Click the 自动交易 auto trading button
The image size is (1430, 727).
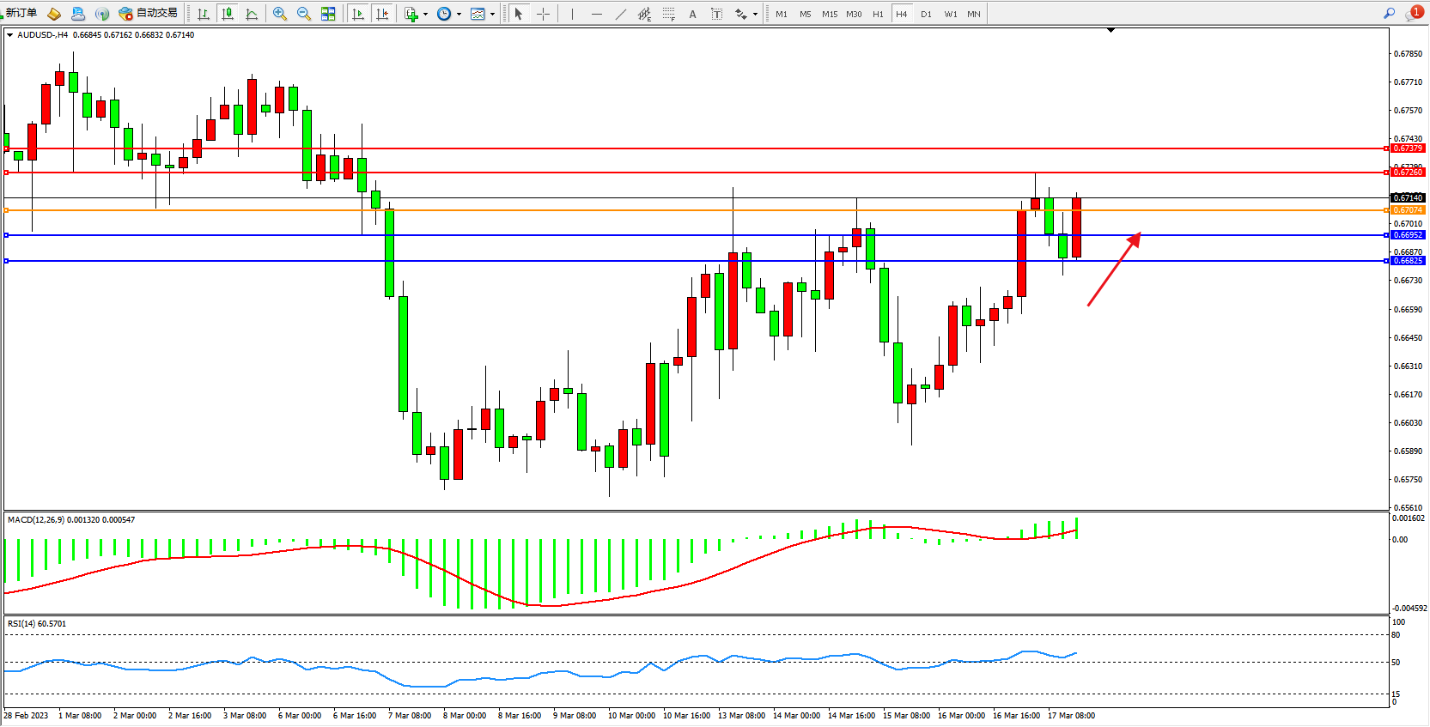149,13
